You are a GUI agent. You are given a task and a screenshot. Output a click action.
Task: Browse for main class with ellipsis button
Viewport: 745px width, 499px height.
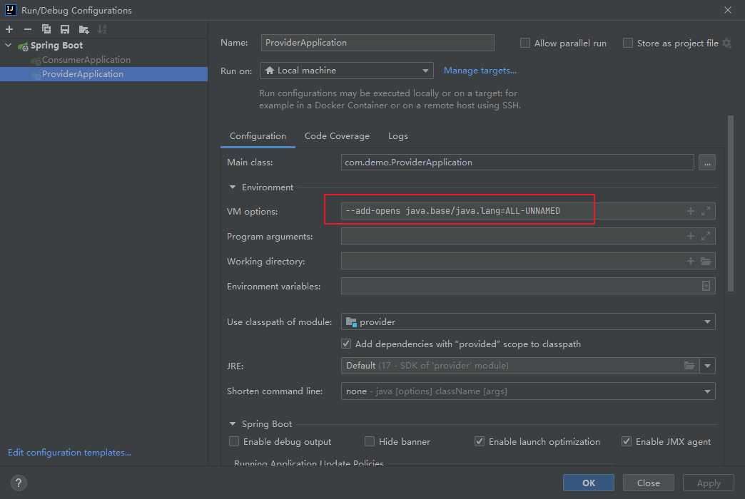click(x=707, y=163)
